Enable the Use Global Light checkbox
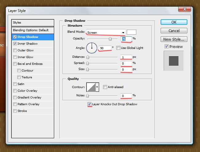The width and height of the screenshot is (200, 152). (x=118, y=48)
